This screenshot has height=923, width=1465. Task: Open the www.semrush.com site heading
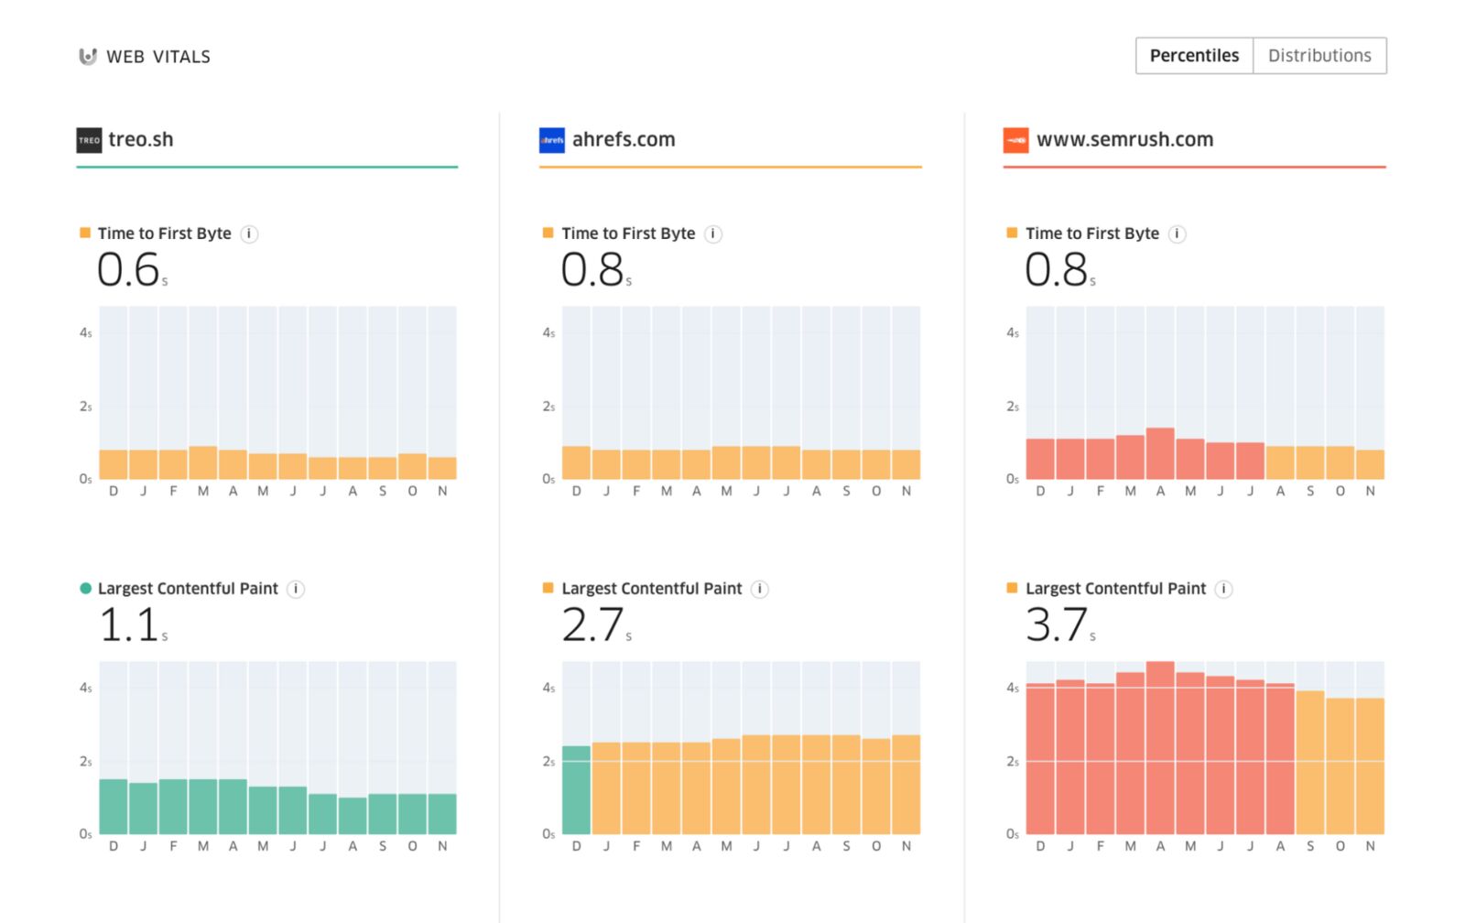pyautogui.click(x=1124, y=140)
